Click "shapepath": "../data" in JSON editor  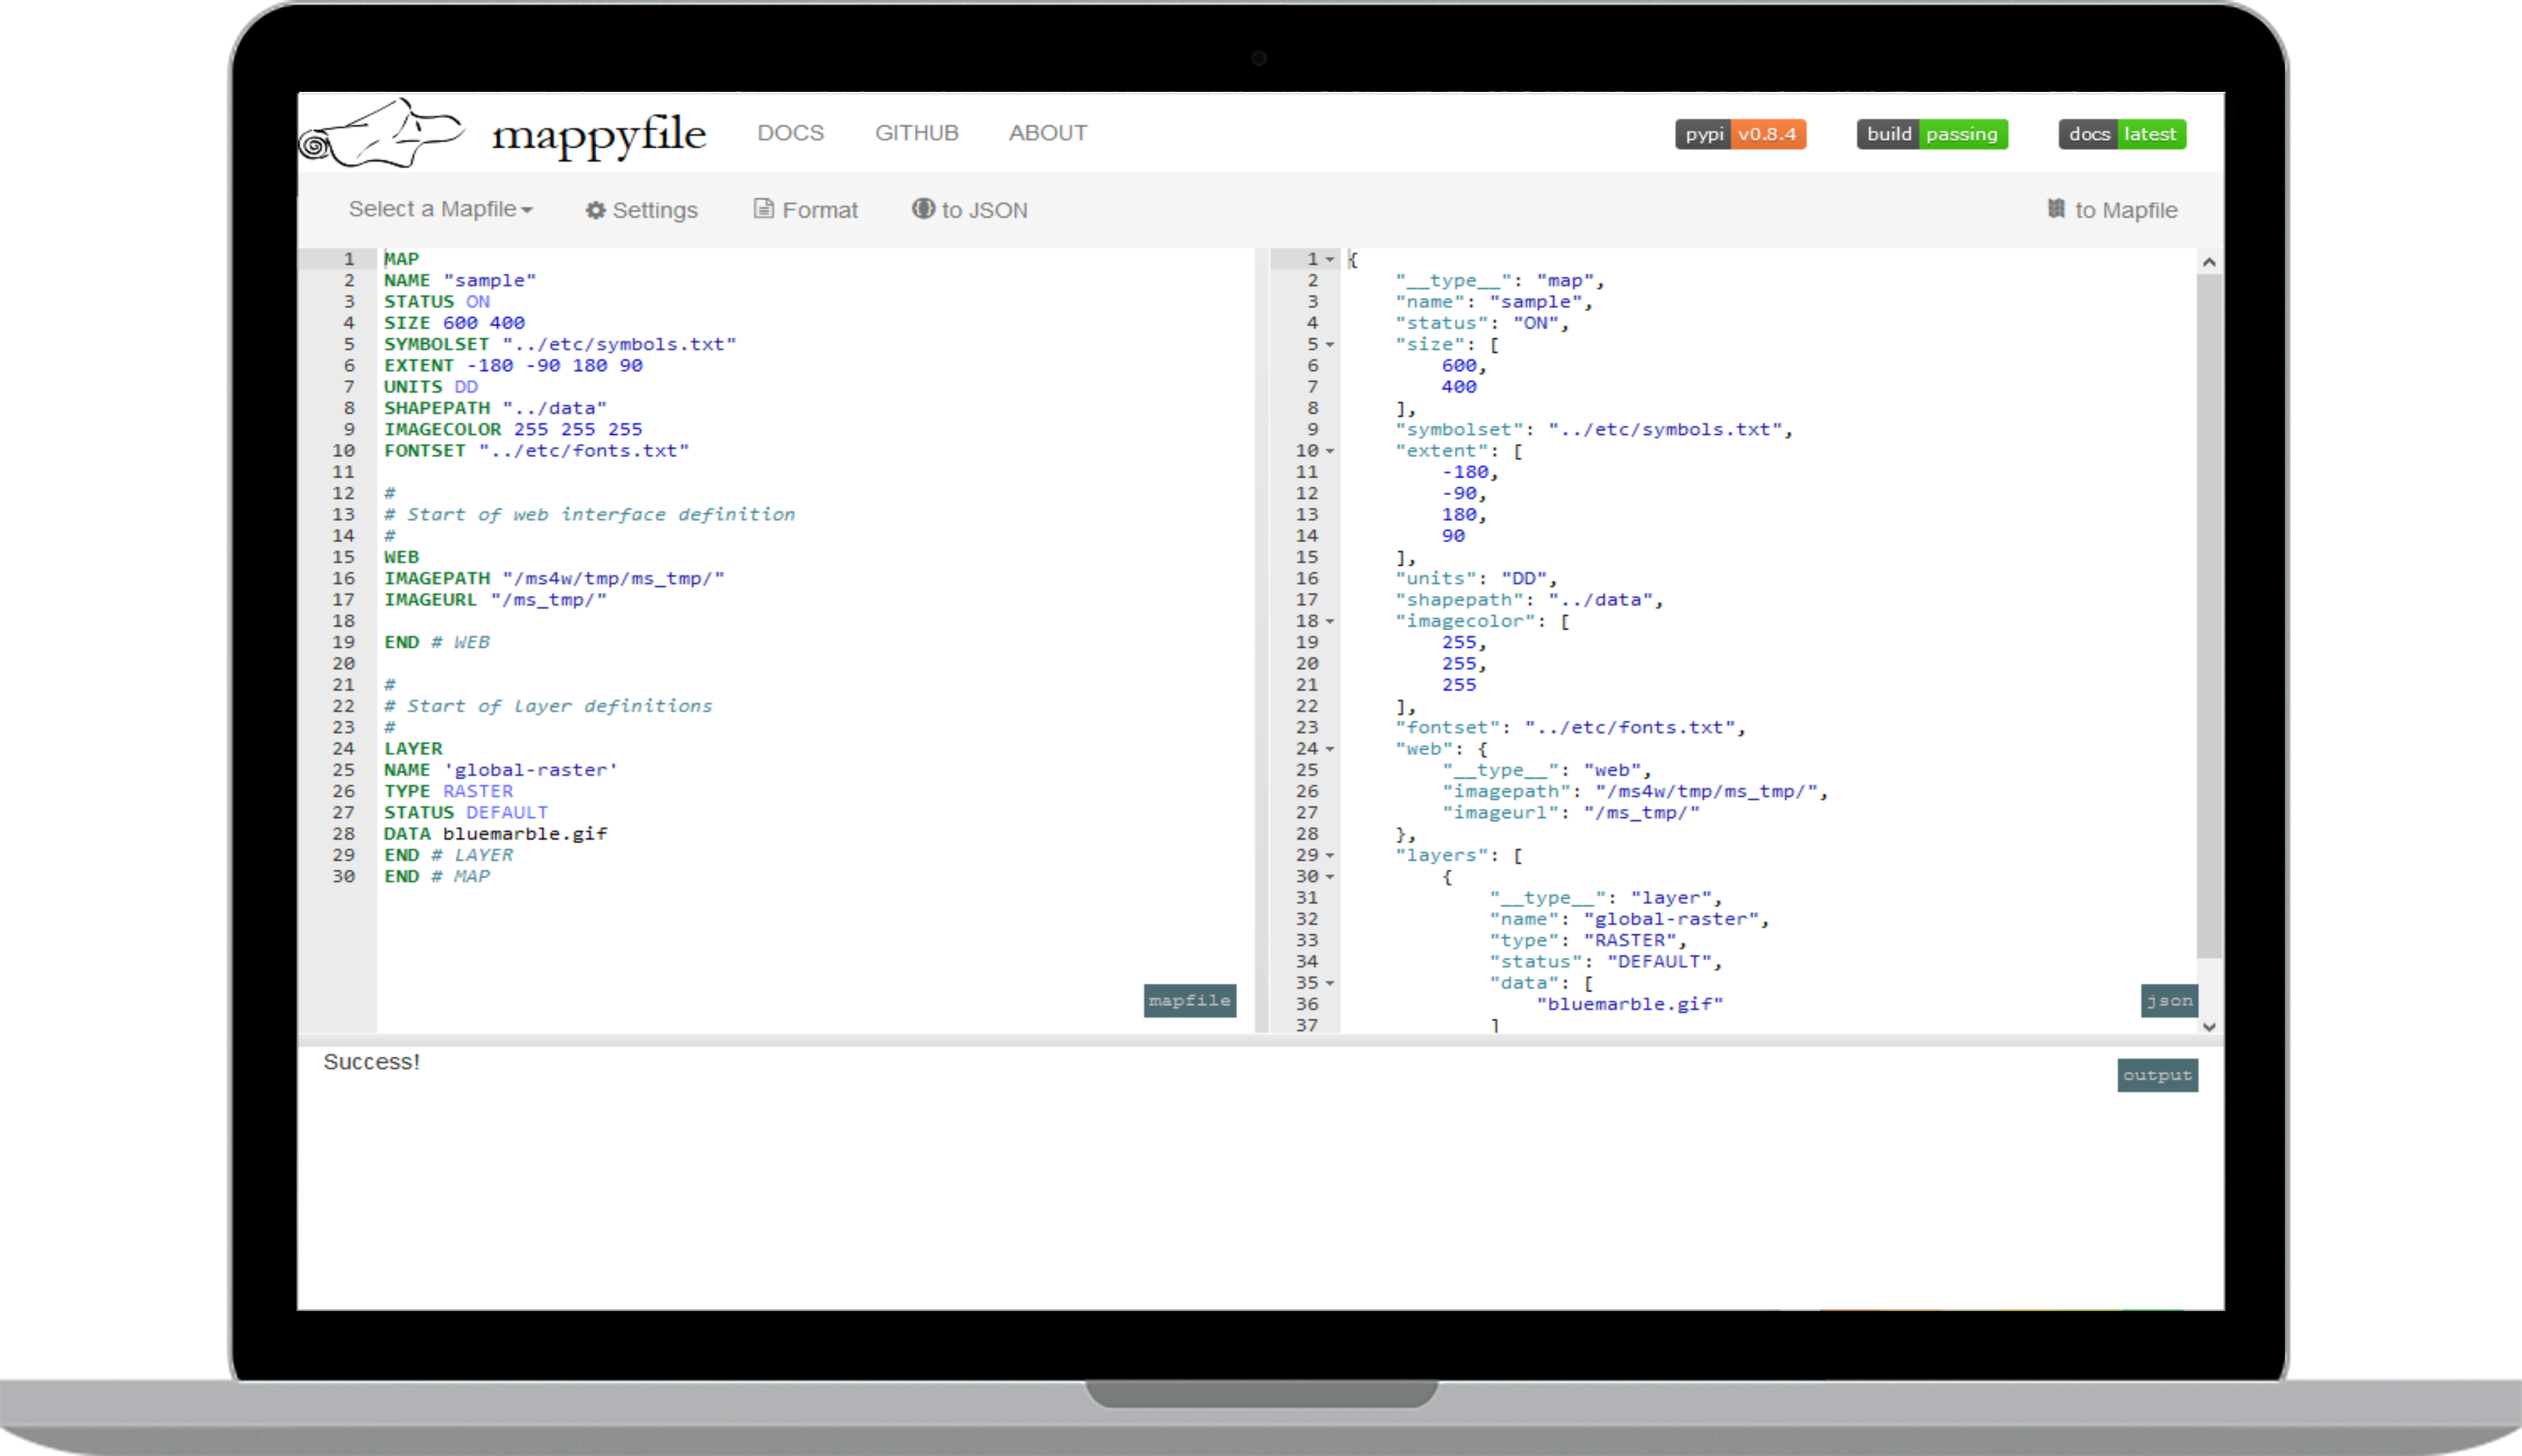click(1529, 600)
